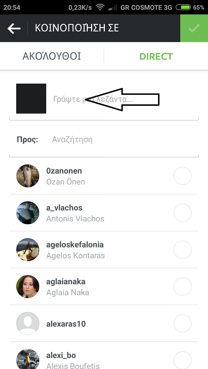Tap the username alexi_bo

(x=61, y=355)
